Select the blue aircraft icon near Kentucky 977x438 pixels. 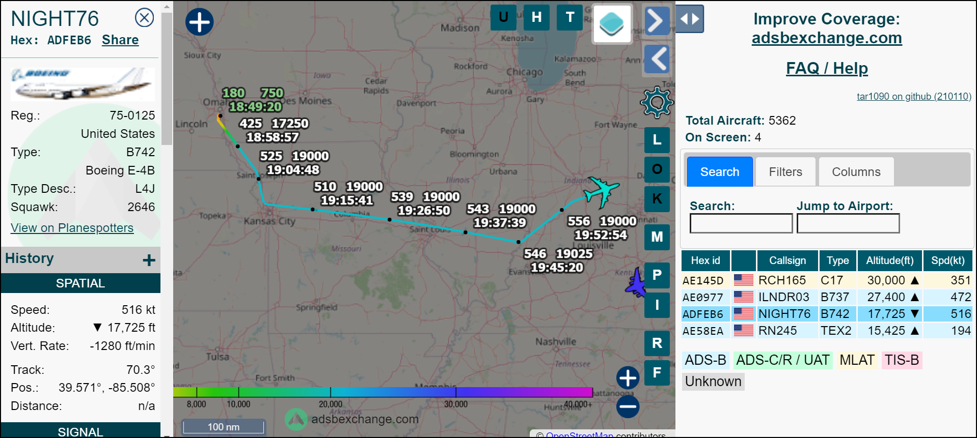tap(636, 283)
